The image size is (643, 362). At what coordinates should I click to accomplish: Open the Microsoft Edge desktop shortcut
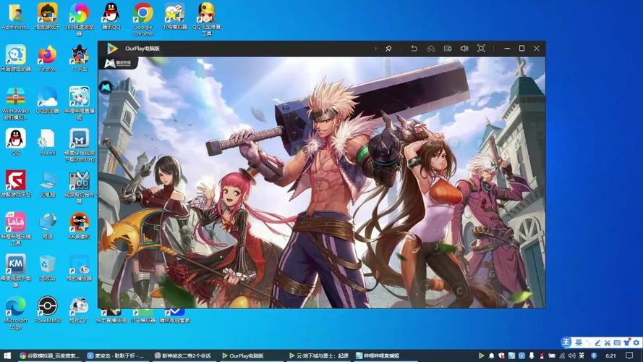point(16,313)
